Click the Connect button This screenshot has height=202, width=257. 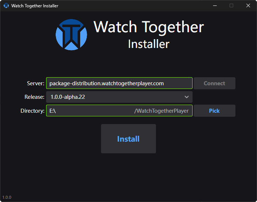215,83
